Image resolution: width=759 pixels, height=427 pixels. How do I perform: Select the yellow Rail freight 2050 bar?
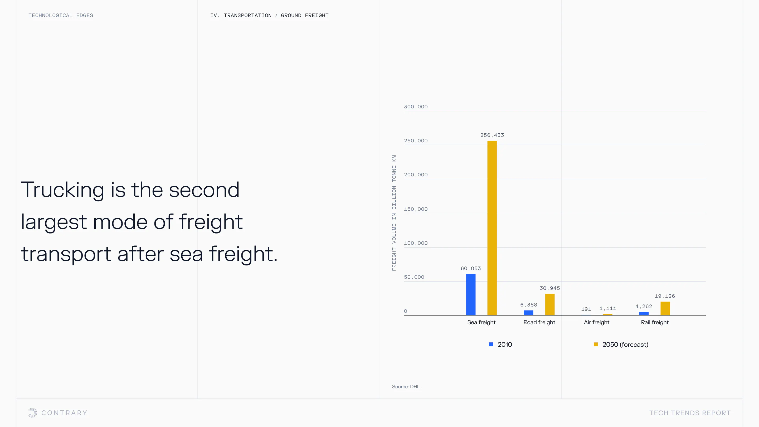(x=665, y=308)
